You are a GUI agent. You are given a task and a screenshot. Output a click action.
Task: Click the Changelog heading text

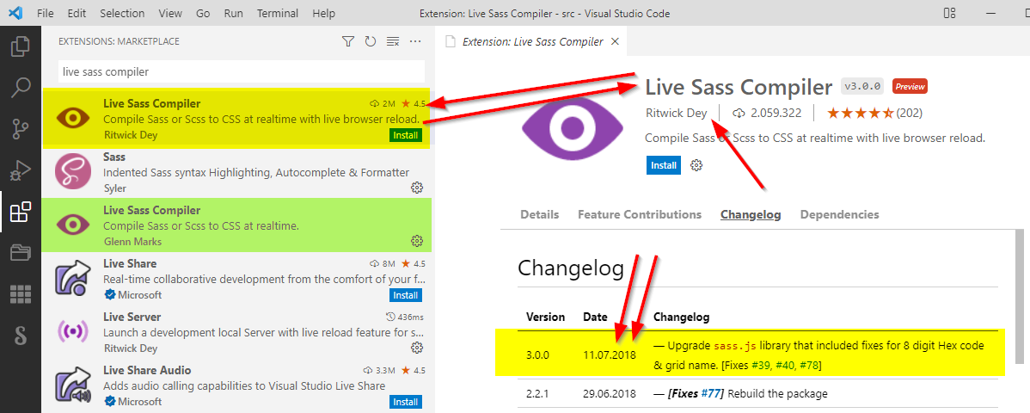570,268
